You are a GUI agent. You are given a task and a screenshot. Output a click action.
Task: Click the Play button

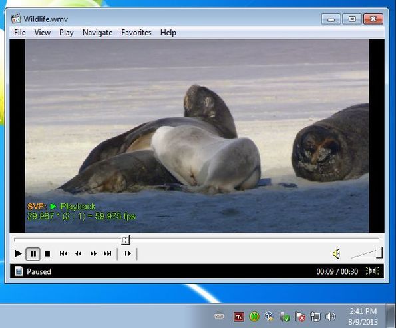18,253
